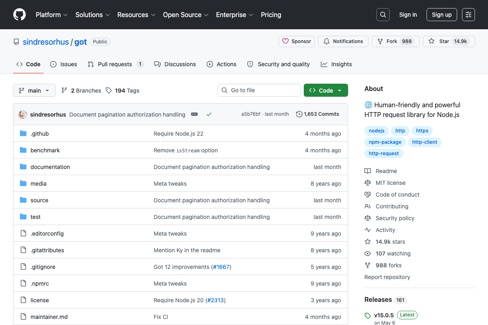The width and height of the screenshot is (488, 325).
Task: Go to the GitHub home logo
Action: coord(20,15)
